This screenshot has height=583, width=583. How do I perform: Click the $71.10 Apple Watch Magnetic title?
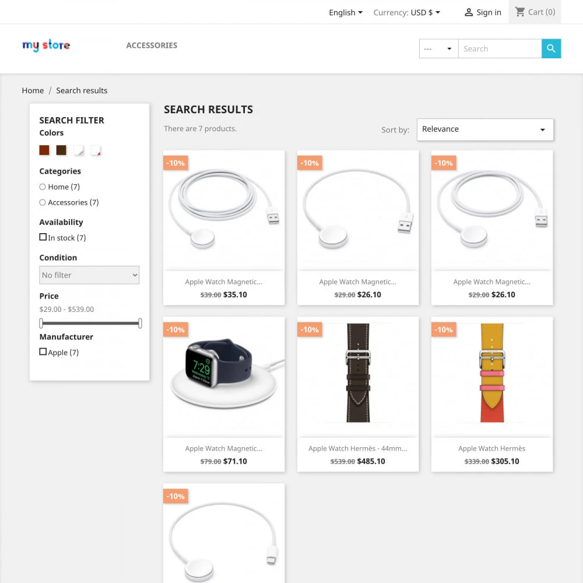224,448
